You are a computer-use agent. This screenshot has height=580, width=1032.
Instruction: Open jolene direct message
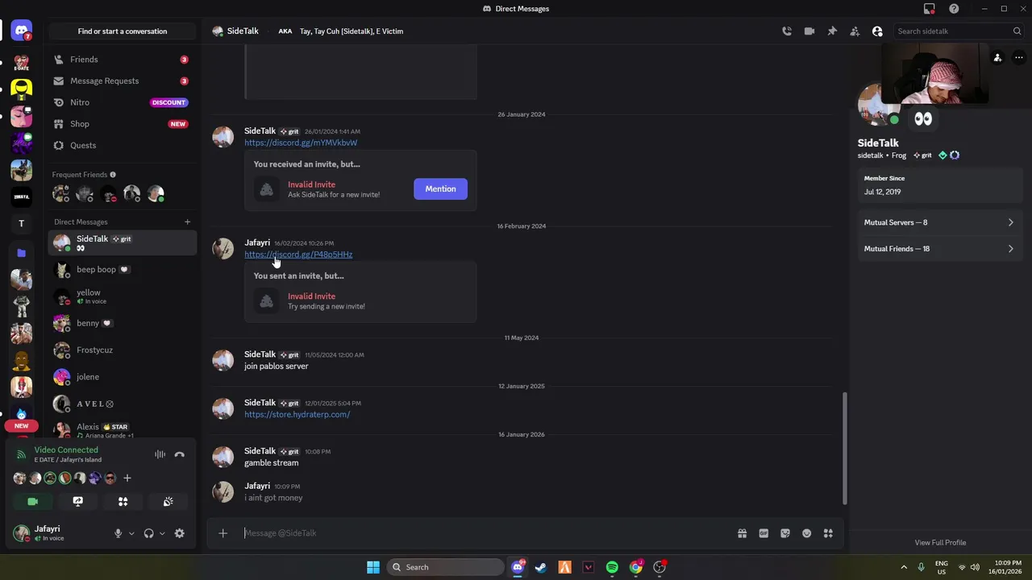pos(122,377)
